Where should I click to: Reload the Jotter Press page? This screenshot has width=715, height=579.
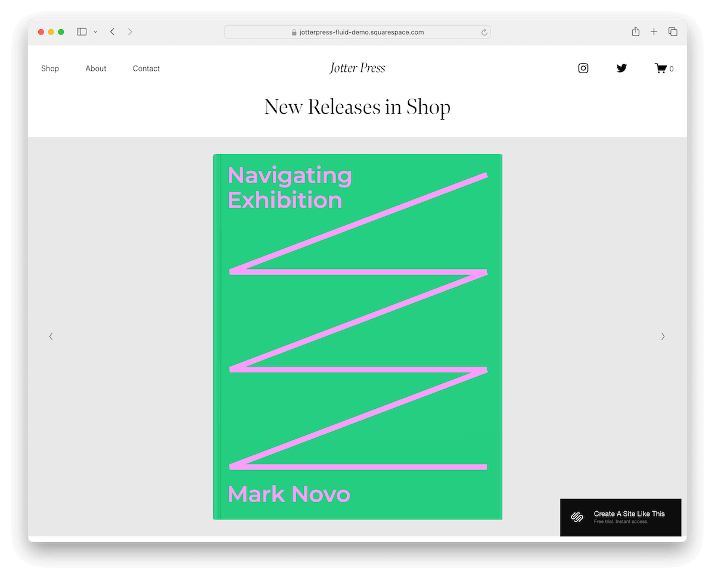click(484, 32)
